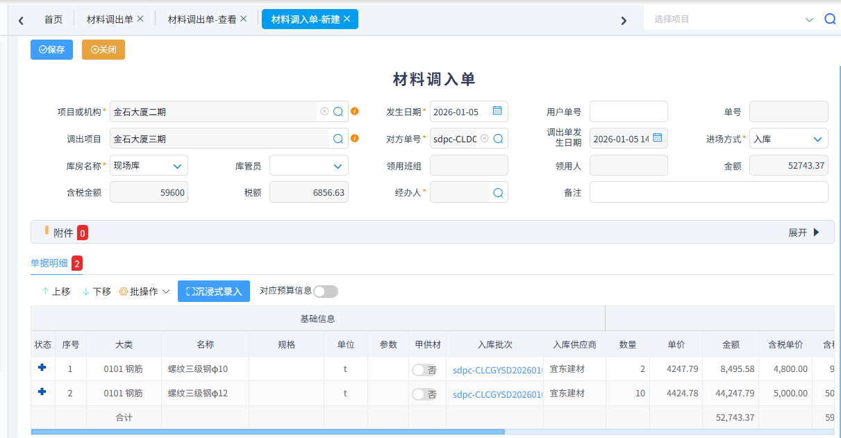Click top-right search magnifier icon
The image size is (841, 438).
click(x=830, y=19)
